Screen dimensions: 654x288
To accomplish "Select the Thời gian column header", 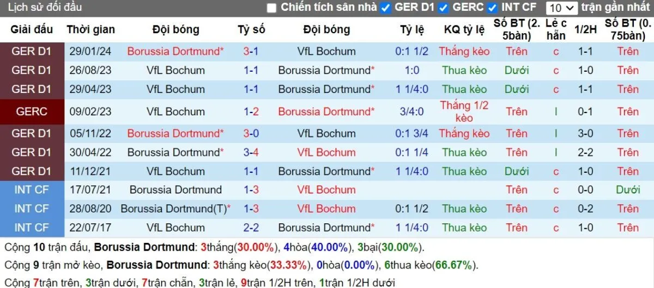I will (x=90, y=29).
